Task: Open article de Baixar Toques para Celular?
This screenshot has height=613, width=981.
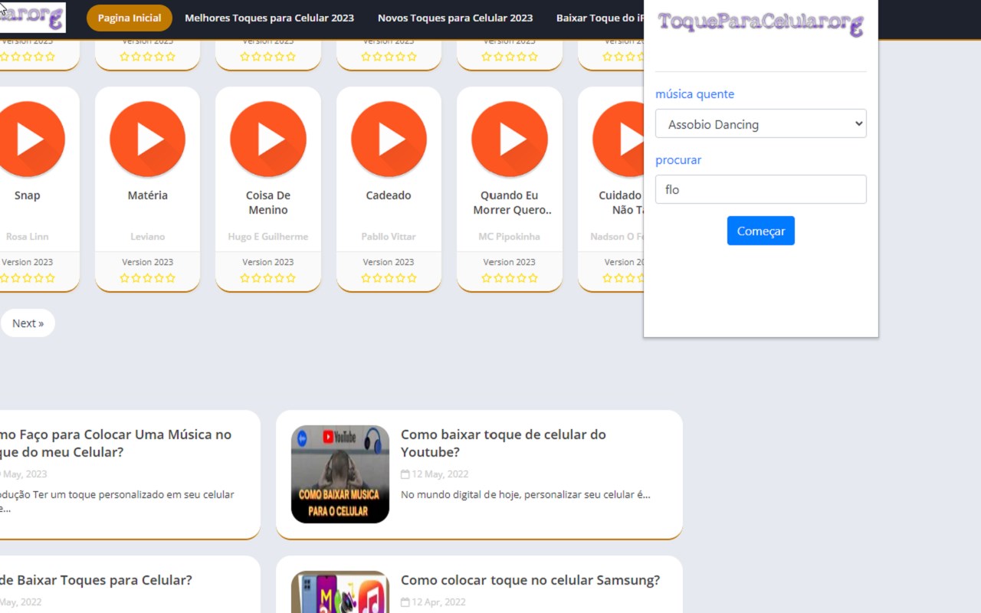Action: pyautogui.click(x=96, y=580)
